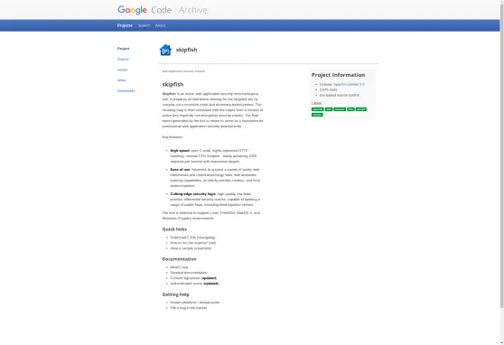Click the Google Code Archive logo
The height and width of the screenshot is (345, 504).
163,10
